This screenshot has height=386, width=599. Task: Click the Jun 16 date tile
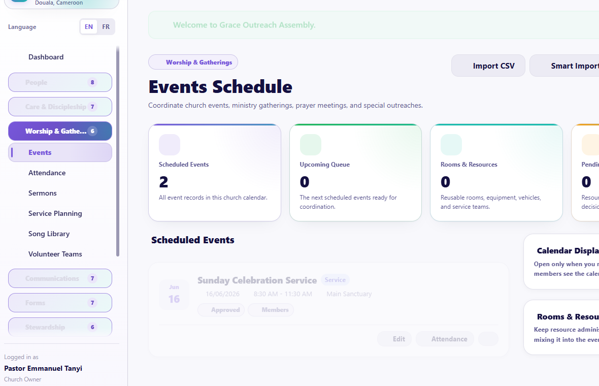174,294
